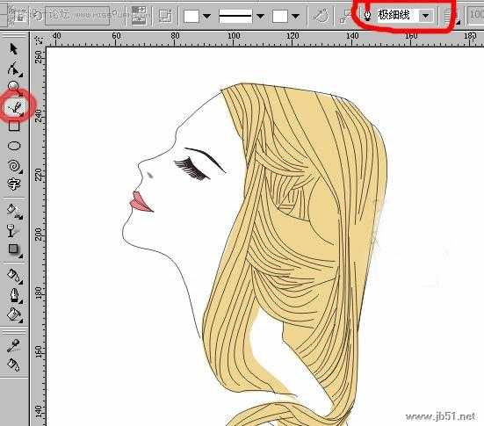Viewport: 484px width, 426px height.
Task: Click the auto-close curve icon
Action: coord(321,16)
